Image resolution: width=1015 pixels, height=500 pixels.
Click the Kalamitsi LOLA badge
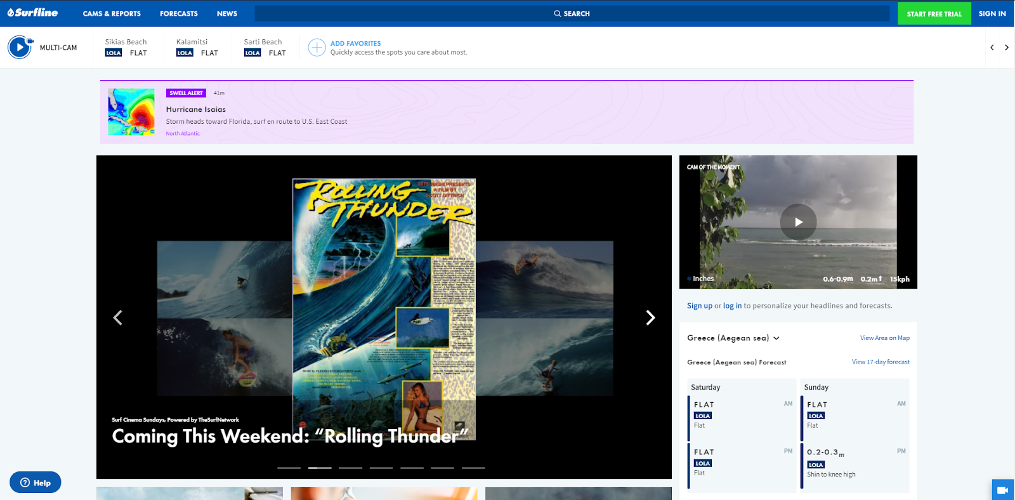click(185, 53)
